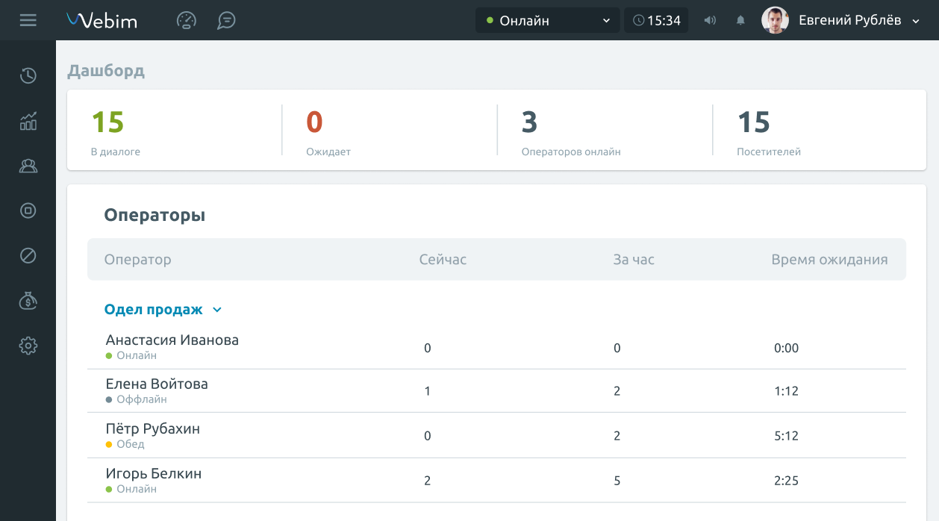Click the Операторов онлайн count 3
This screenshot has height=521, width=939.
[529, 122]
